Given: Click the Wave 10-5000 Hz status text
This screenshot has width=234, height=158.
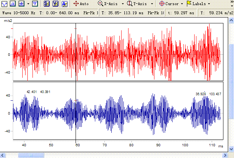Looking at the screenshot, I should click(19, 13).
